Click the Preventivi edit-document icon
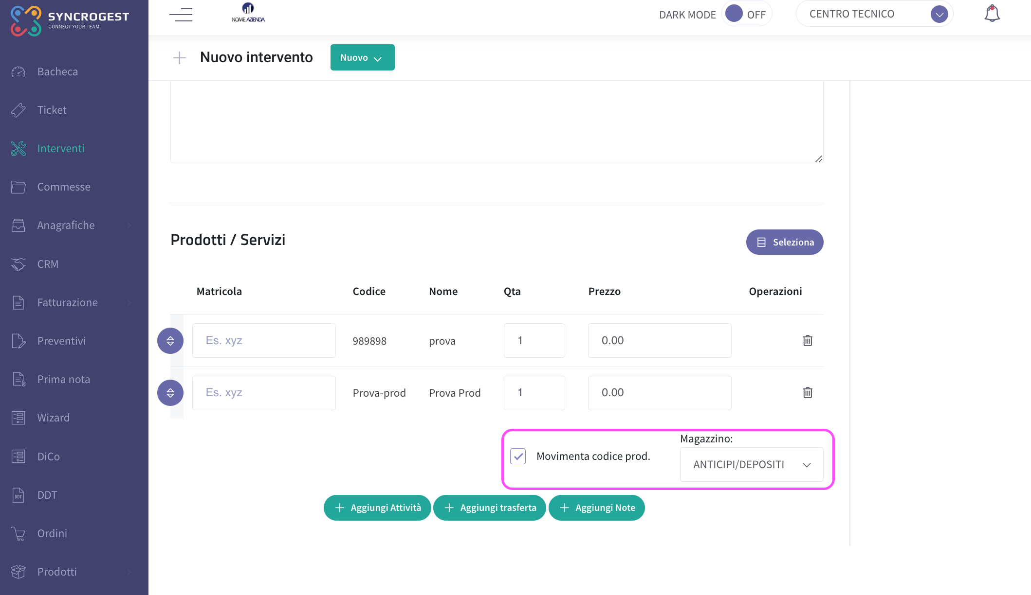1031x595 pixels. point(18,341)
